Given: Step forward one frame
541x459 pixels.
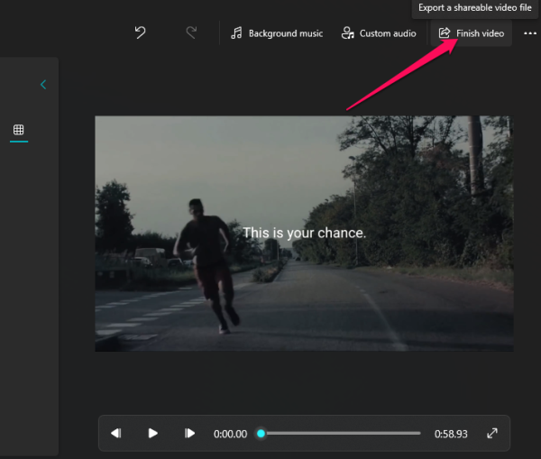Looking at the screenshot, I should click(x=189, y=433).
